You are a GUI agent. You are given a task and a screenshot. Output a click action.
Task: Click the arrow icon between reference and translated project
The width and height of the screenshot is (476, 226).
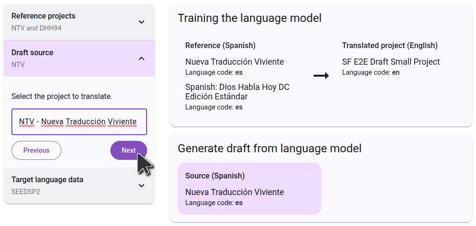click(x=321, y=76)
